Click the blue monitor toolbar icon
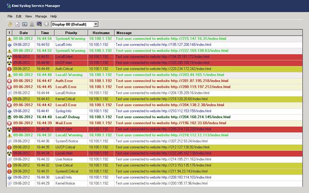The height and width of the screenshot is (193, 309). click(x=39, y=24)
